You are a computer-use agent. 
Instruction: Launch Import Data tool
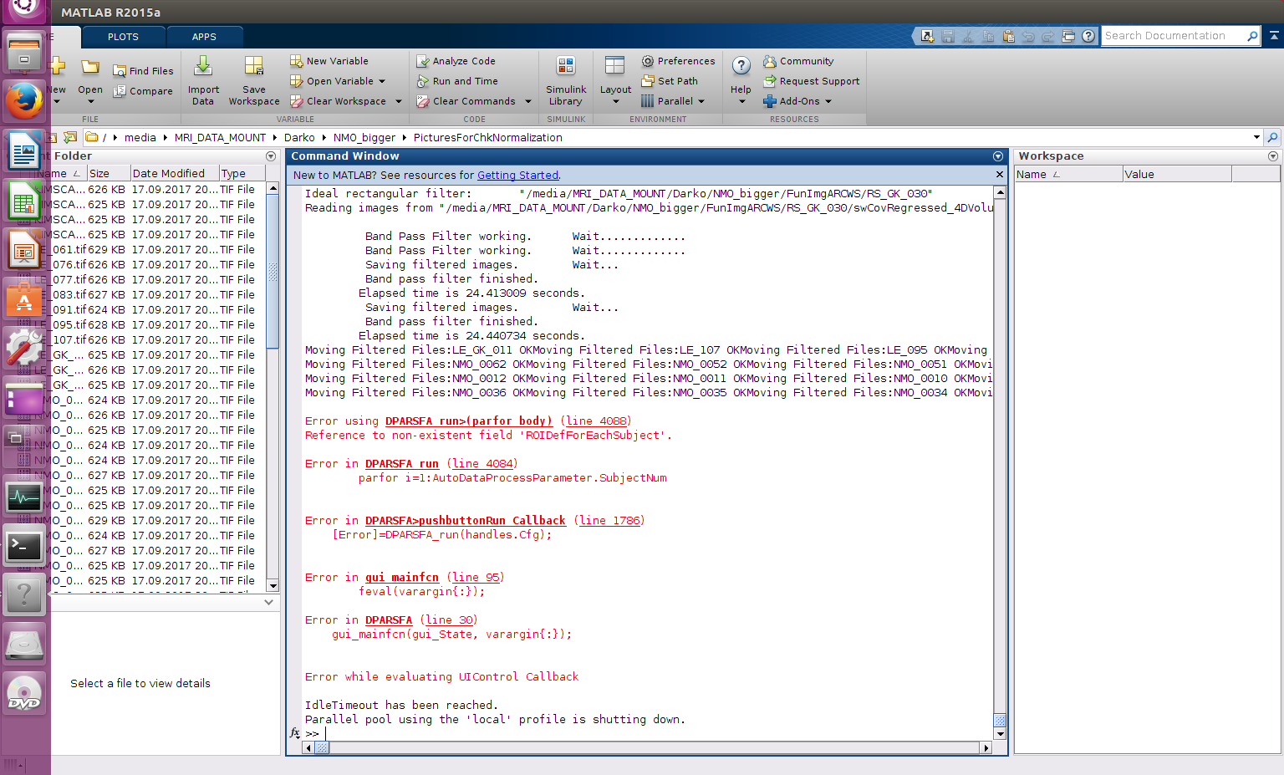203,81
